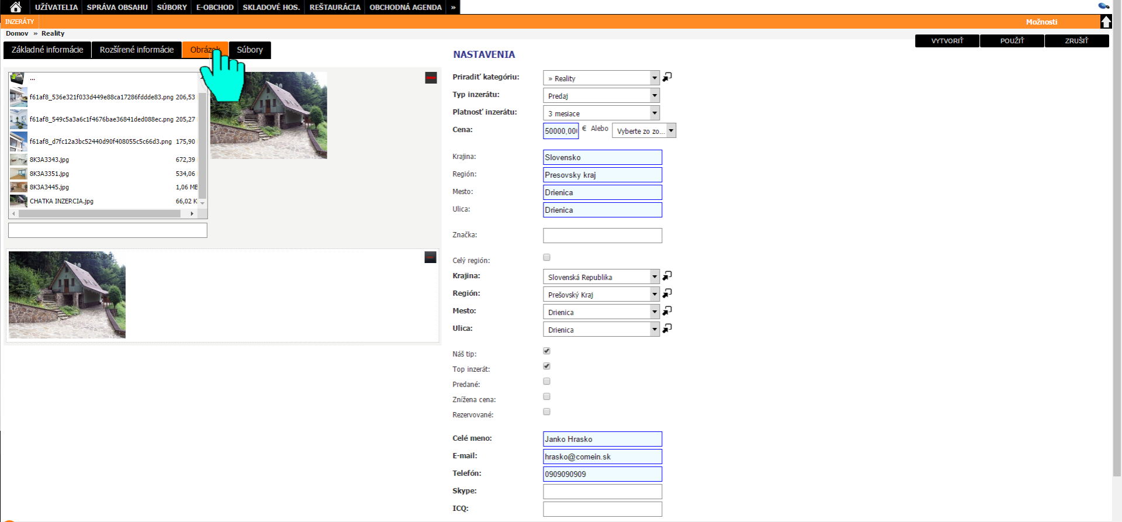This screenshot has height=522, width=1122.
Task: Click the parent folder icon in file list
Action: coord(18,78)
